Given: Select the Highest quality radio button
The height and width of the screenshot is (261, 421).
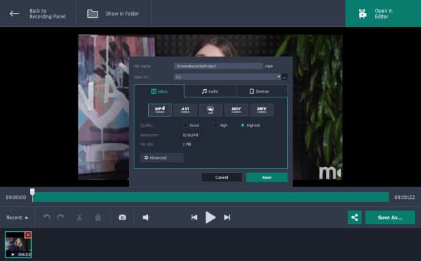Looking at the screenshot, I should 242,125.
